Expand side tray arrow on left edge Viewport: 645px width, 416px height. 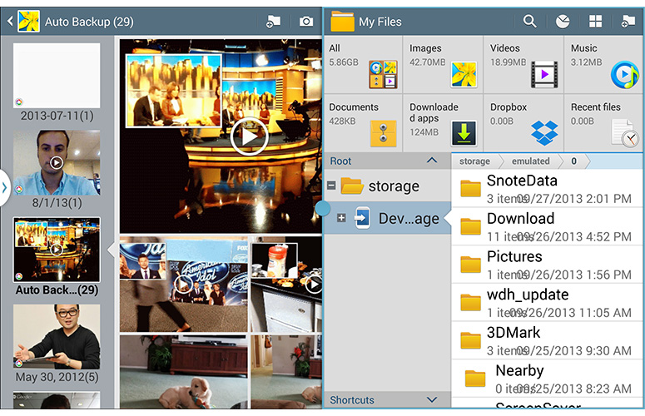(x=4, y=188)
